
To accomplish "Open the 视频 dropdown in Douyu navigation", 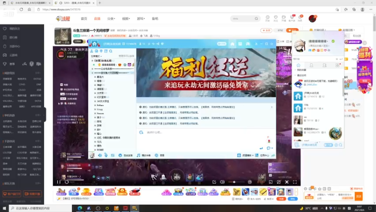I will [126, 18].
